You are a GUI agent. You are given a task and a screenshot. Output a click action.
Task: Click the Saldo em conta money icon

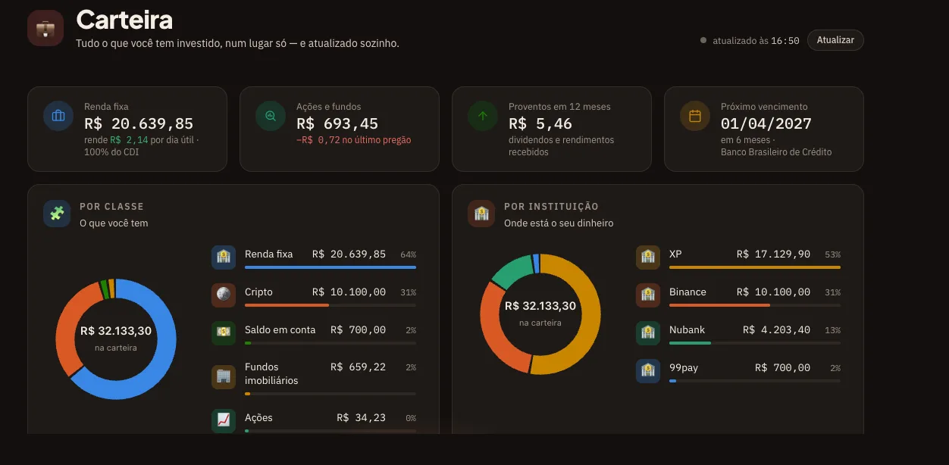224,333
